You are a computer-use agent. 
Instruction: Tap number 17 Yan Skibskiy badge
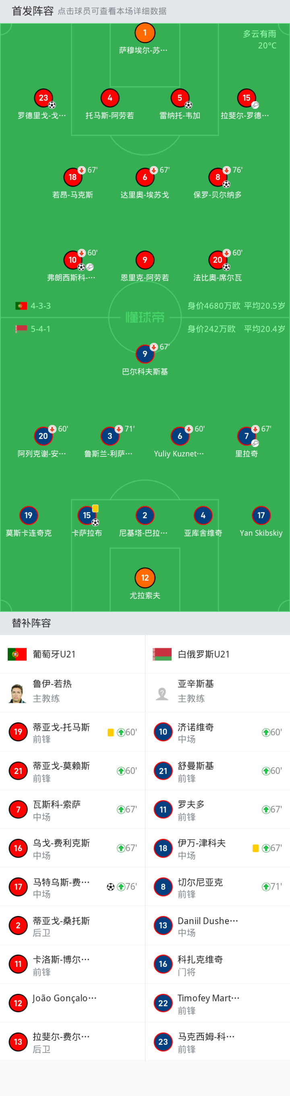click(x=261, y=516)
